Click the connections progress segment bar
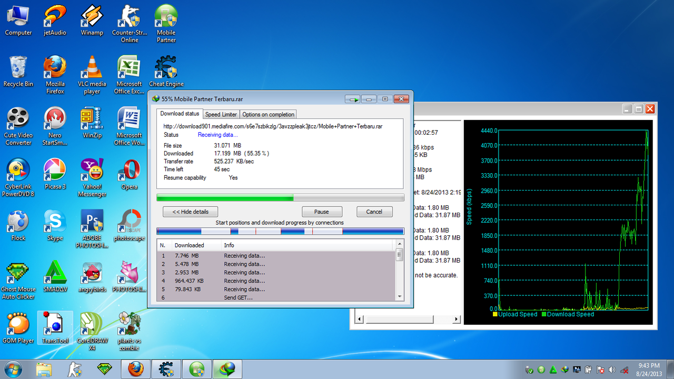 click(x=280, y=231)
